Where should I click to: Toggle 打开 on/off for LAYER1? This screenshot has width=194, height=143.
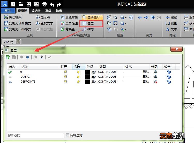pyautogui.click(x=65, y=77)
